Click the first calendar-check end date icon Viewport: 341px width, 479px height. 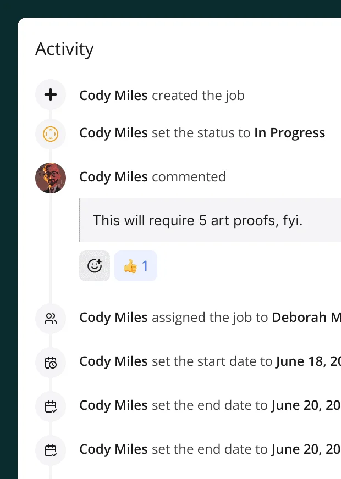[50, 406]
